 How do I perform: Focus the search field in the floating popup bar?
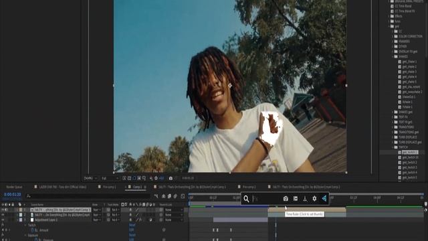[x=266, y=199]
